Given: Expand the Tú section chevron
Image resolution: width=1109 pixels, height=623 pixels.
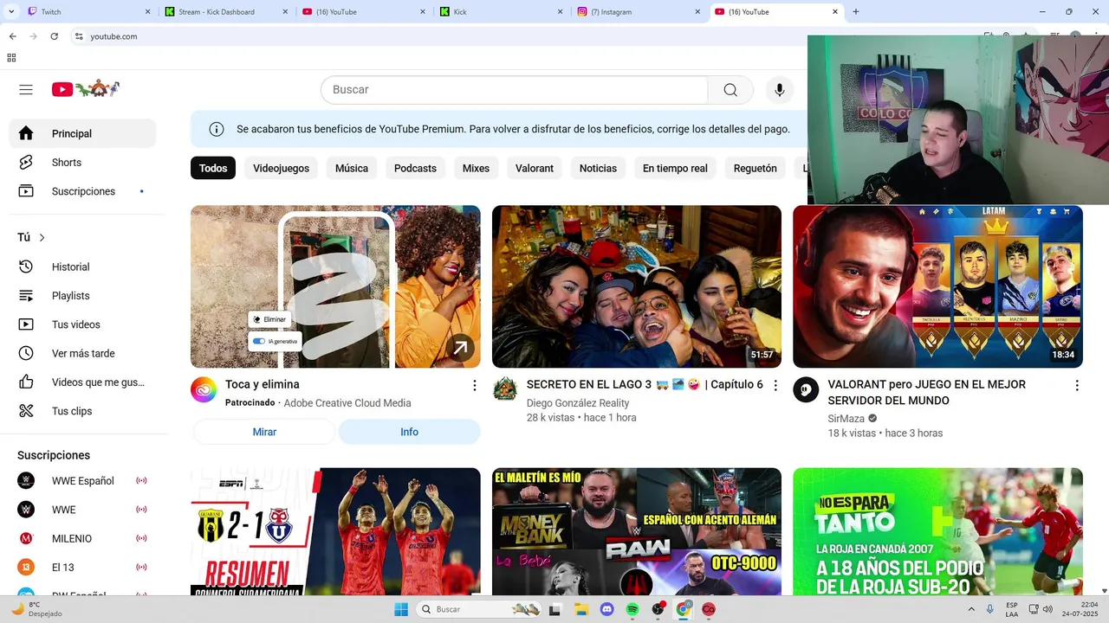Looking at the screenshot, I should (x=42, y=238).
